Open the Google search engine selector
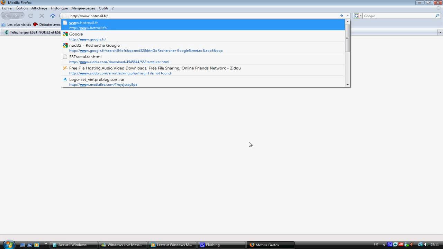The image size is (443, 249). click(358, 16)
